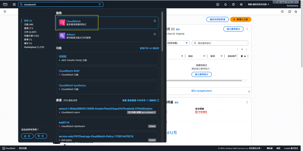View all 46 feature results link
This screenshot has width=303, height=151.
point(149,48)
